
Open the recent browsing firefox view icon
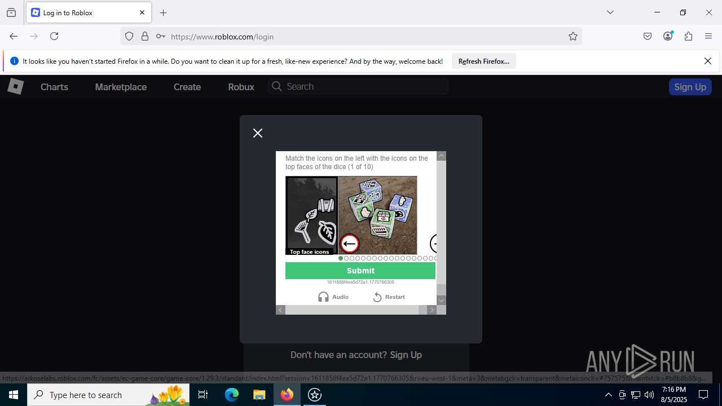11,12
